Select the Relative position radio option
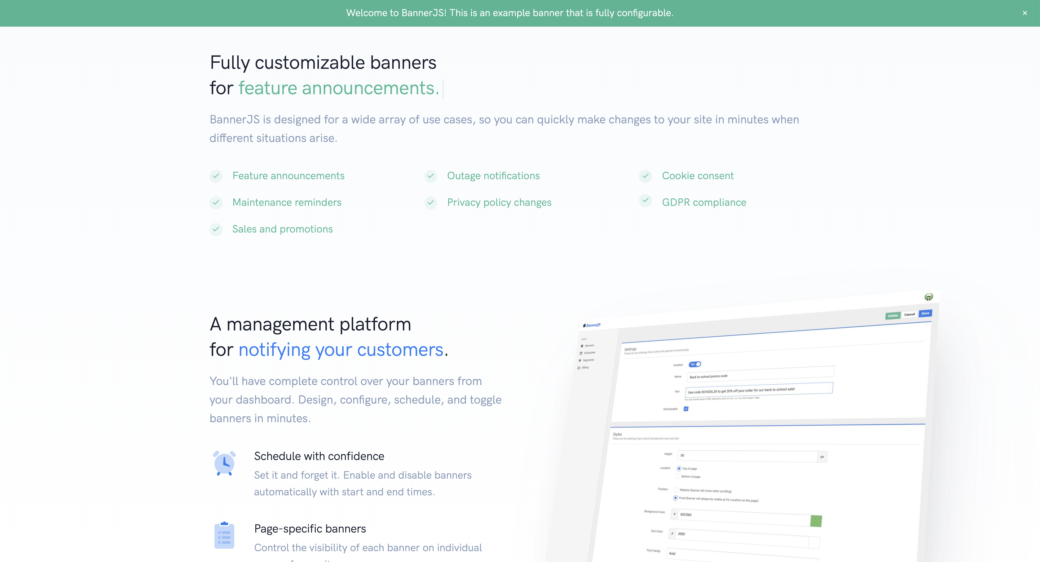Image resolution: width=1040 pixels, height=562 pixels. tap(676, 490)
